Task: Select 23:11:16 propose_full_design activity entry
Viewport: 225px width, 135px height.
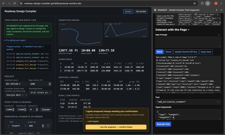Action: click(28, 61)
